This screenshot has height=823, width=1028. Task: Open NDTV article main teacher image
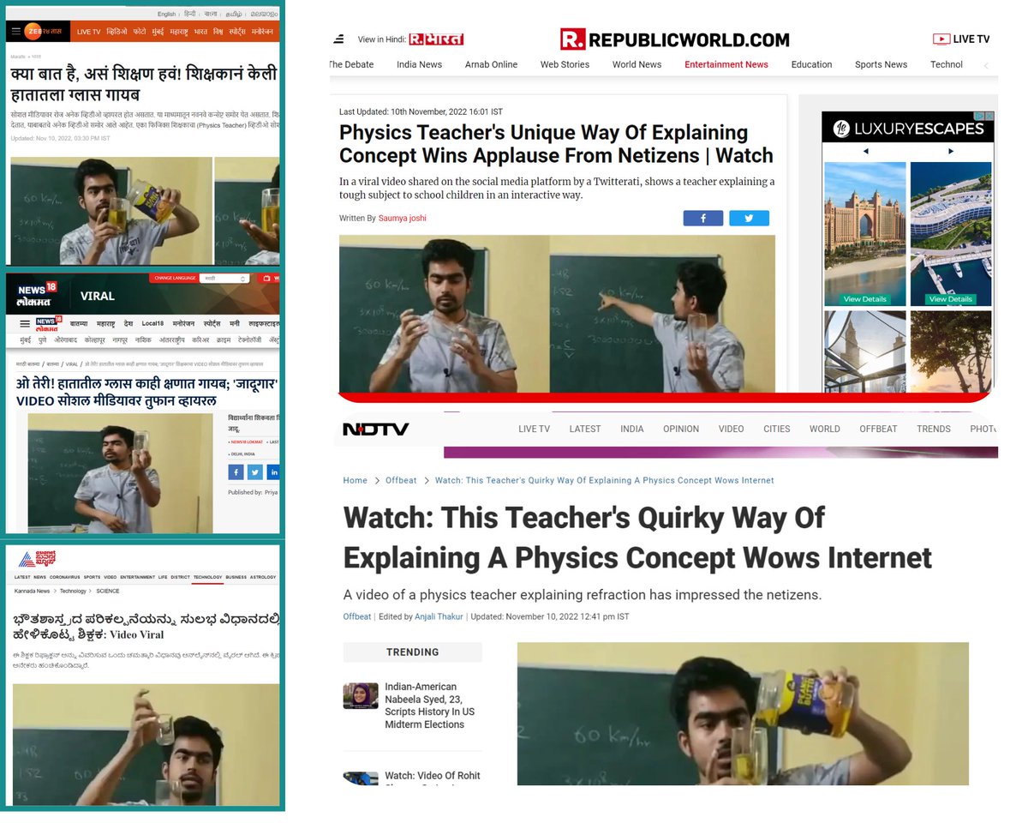click(x=743, y=713)
